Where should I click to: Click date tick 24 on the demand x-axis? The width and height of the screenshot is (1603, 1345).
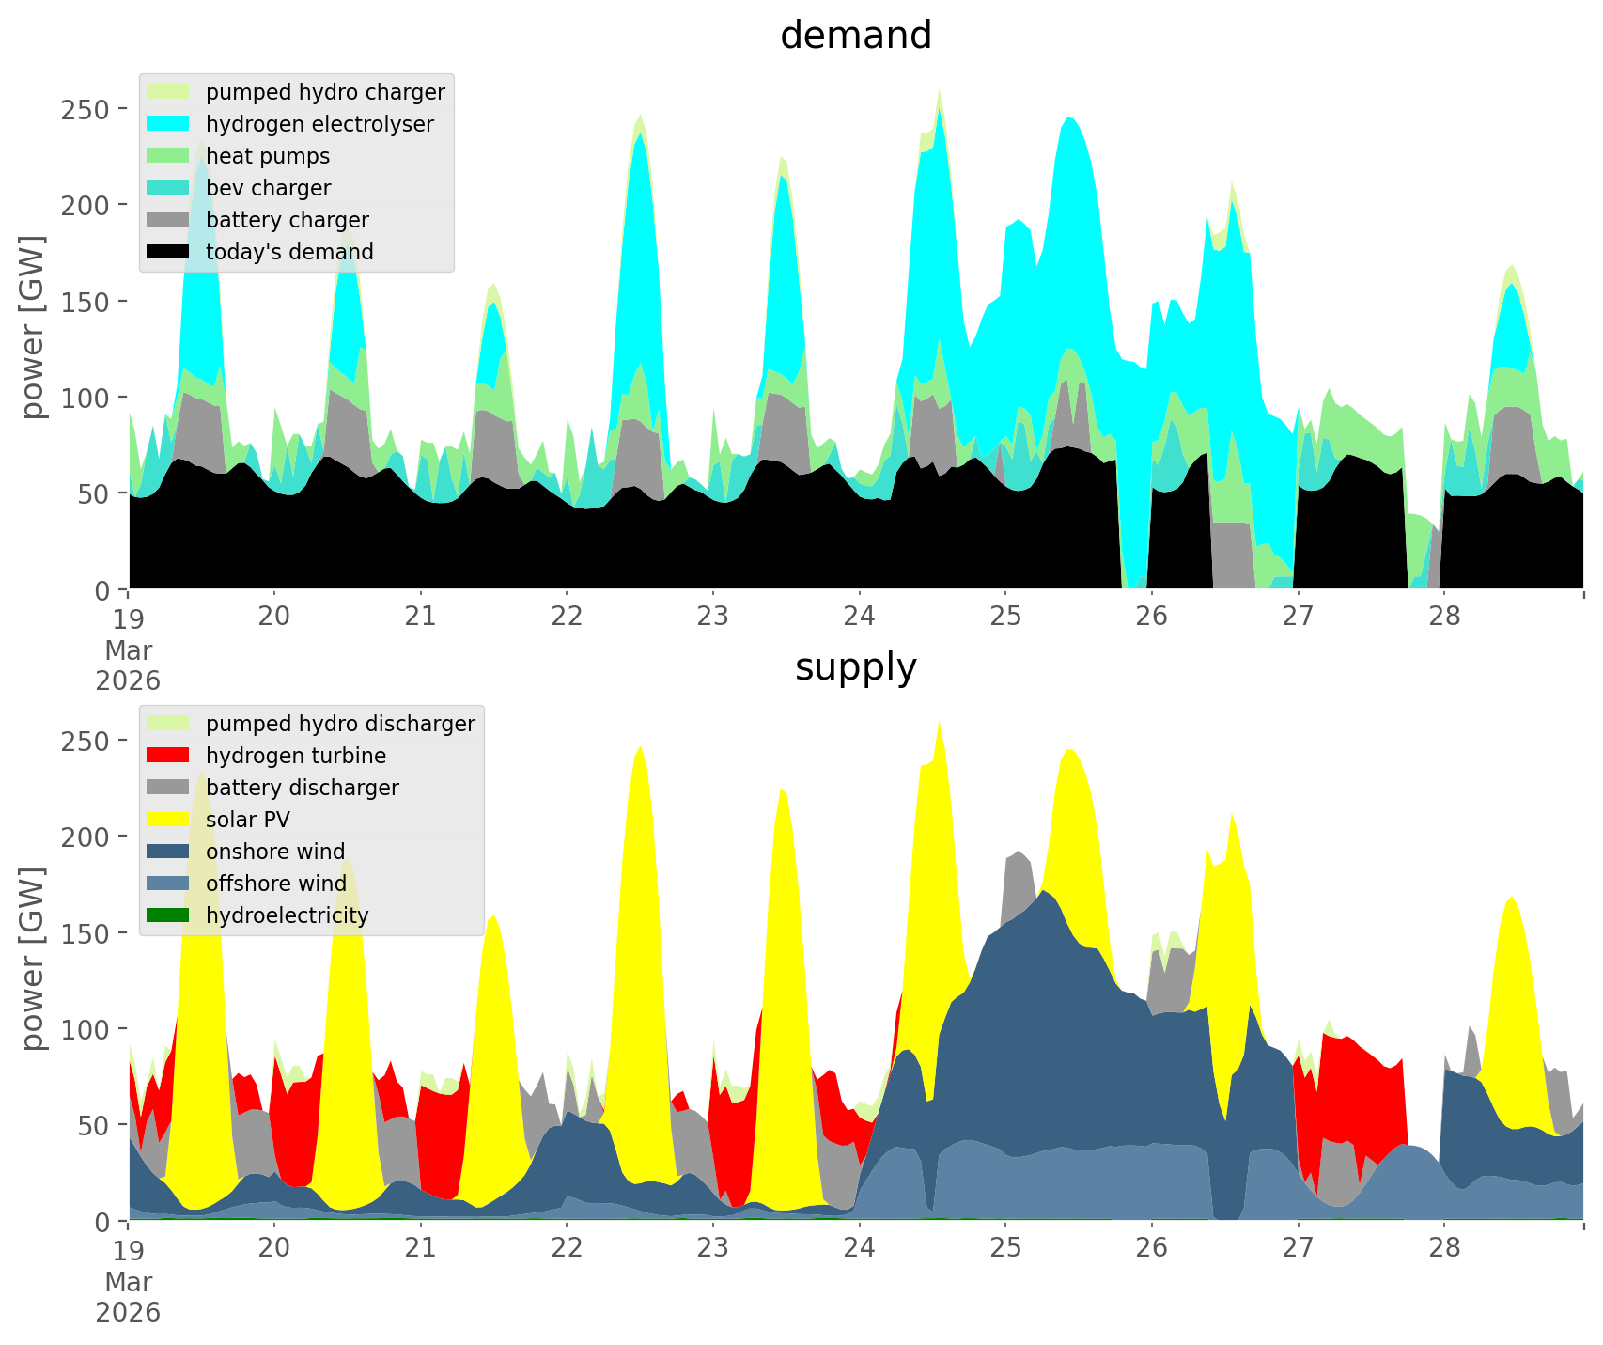pyautogui.click(x=859, y=617)
